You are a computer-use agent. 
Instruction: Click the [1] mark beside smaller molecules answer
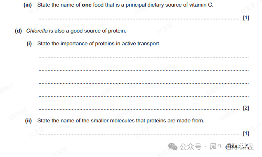point(246,134)
